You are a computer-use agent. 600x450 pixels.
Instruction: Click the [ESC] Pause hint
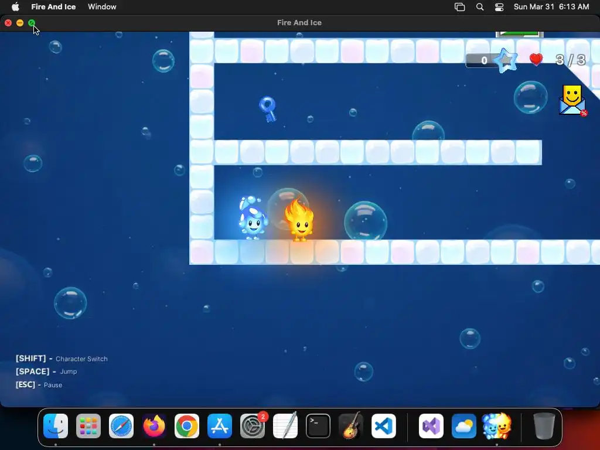tap(39, 384)
